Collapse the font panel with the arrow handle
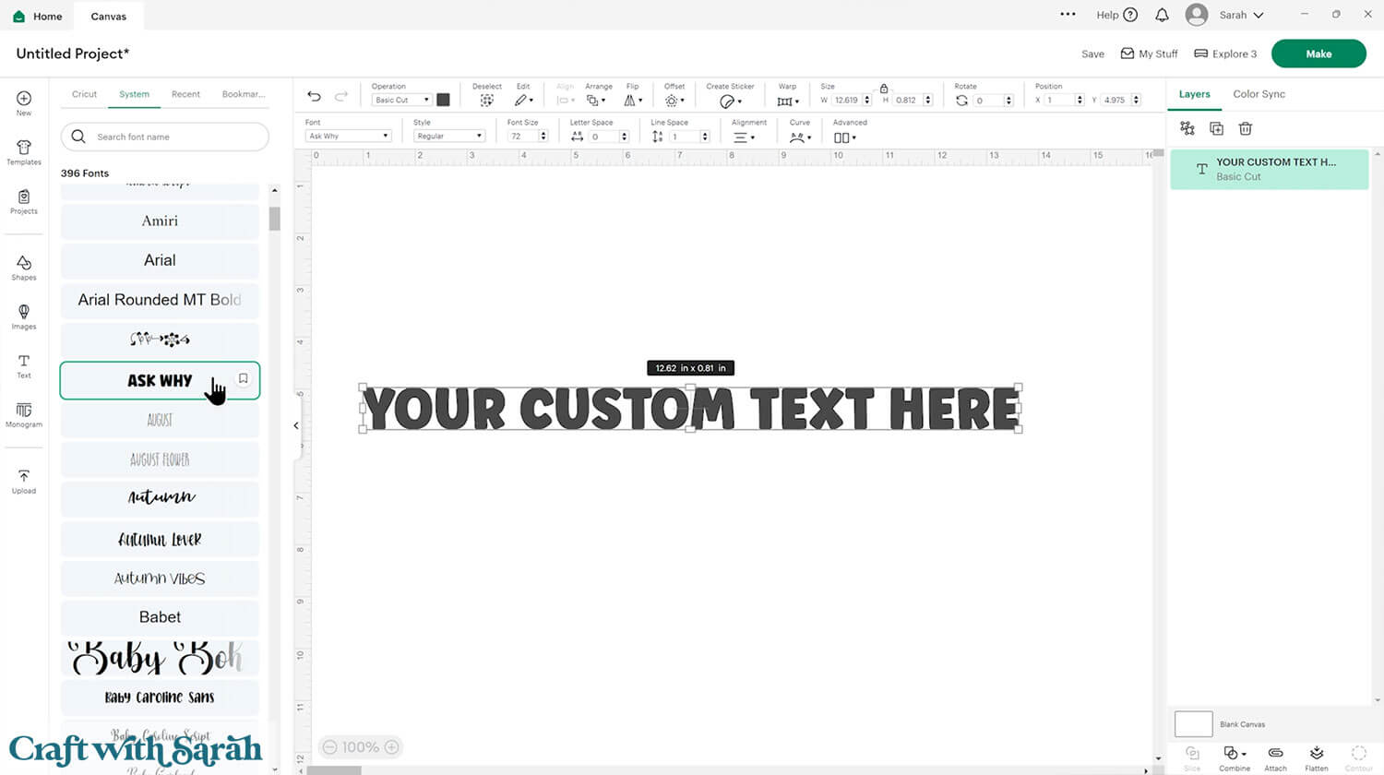Image resolution: width=1384 pixels, height=775 pixels. pyautogui.click(x=296, y=425)
